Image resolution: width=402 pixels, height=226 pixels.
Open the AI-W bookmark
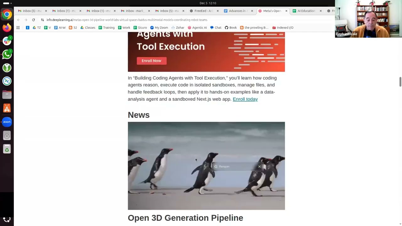(x=60, y=28)
